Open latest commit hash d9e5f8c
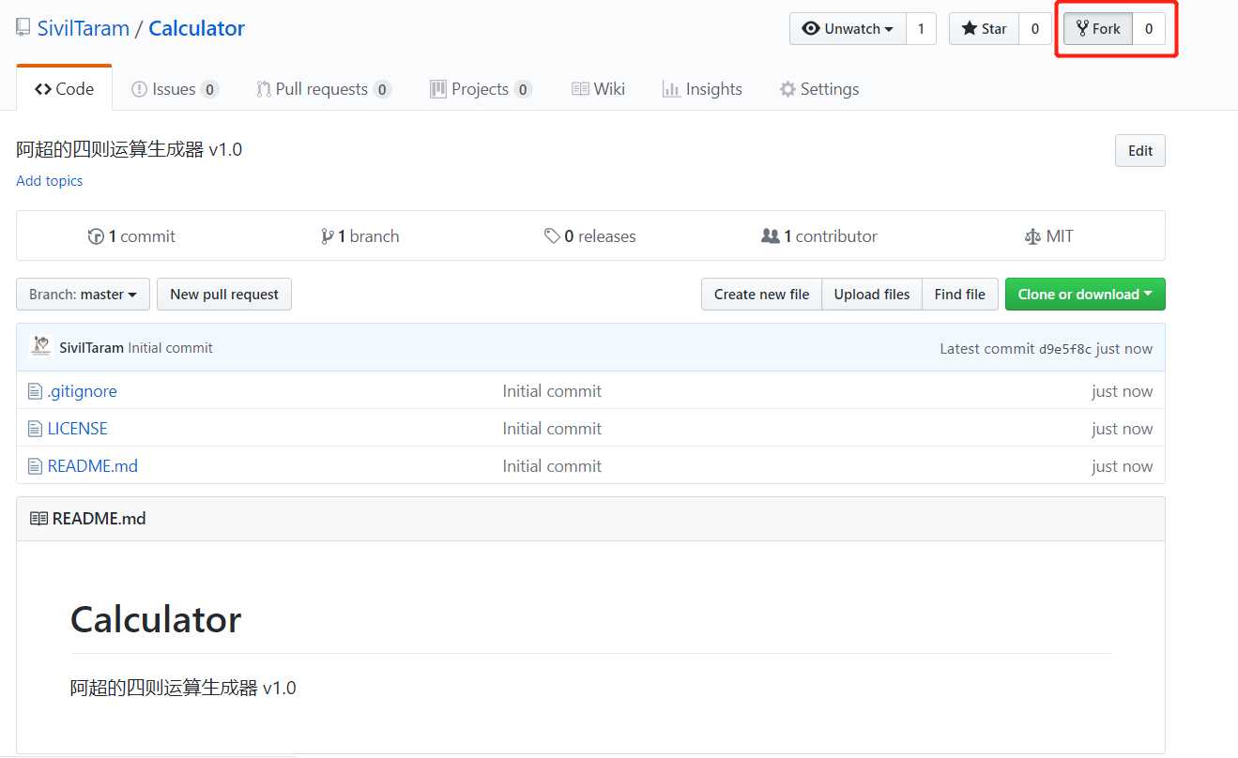The height and width of the screenshot is (758, 1238). [x=1065, y=349]
